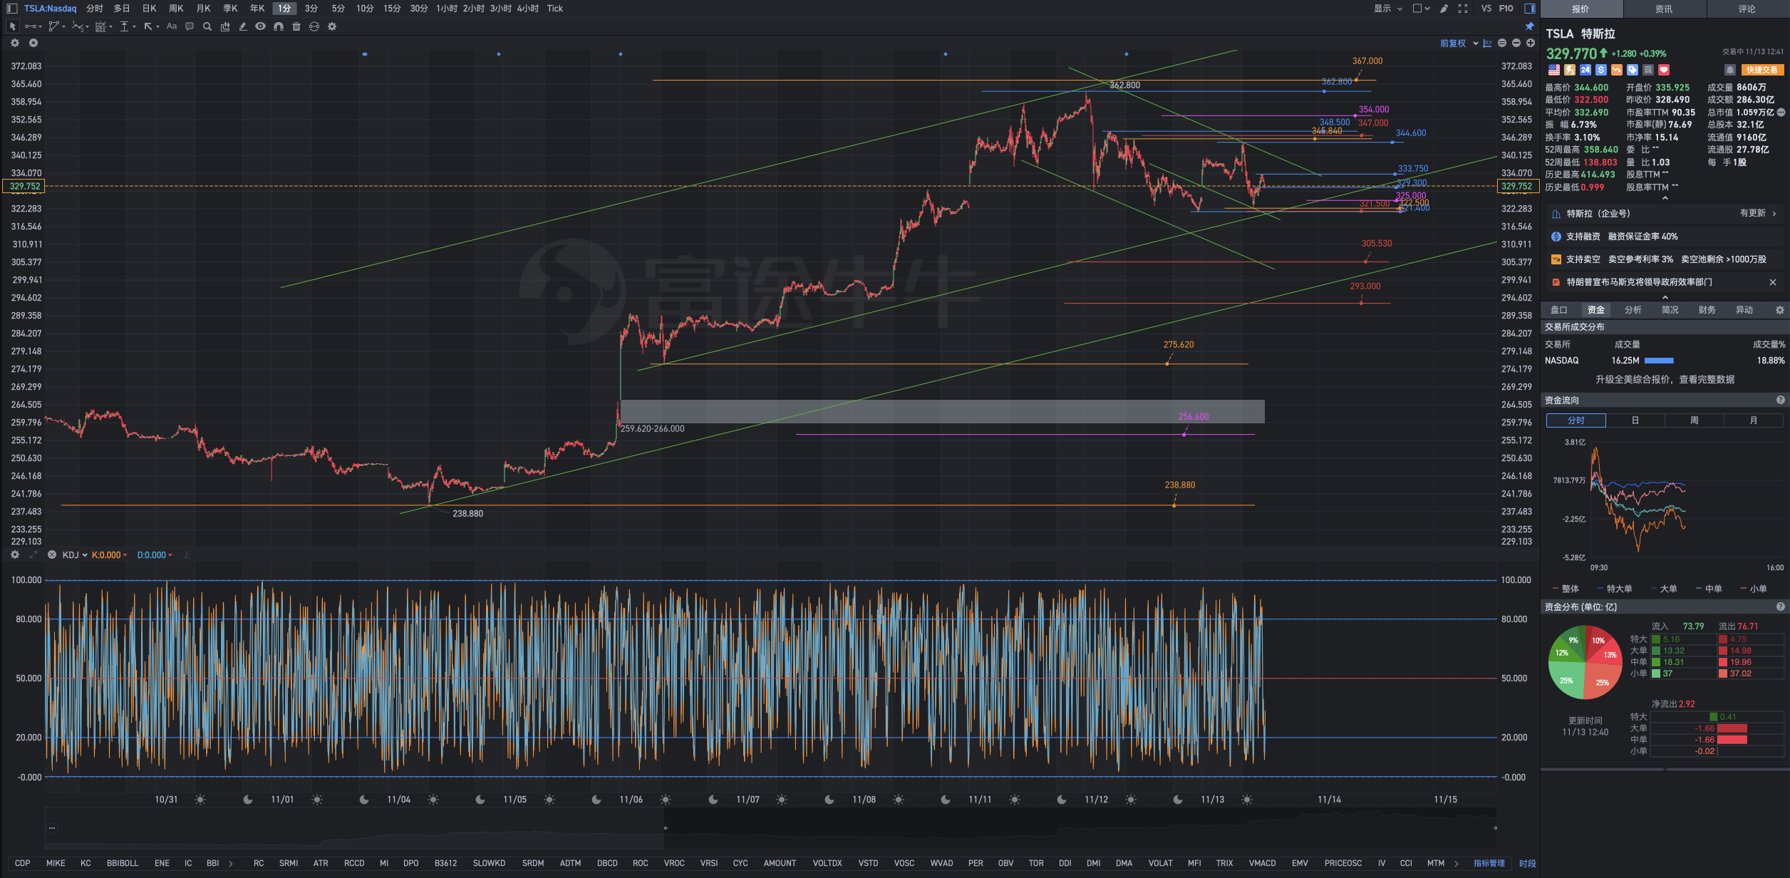Expand the wave pattern tool dropdown
Screen dimensions: 1790x878
87,27
